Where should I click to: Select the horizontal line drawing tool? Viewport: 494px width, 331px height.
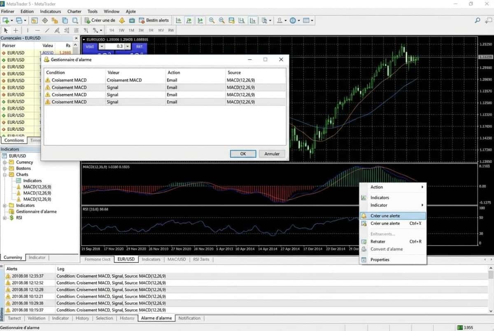pos(37,30)
